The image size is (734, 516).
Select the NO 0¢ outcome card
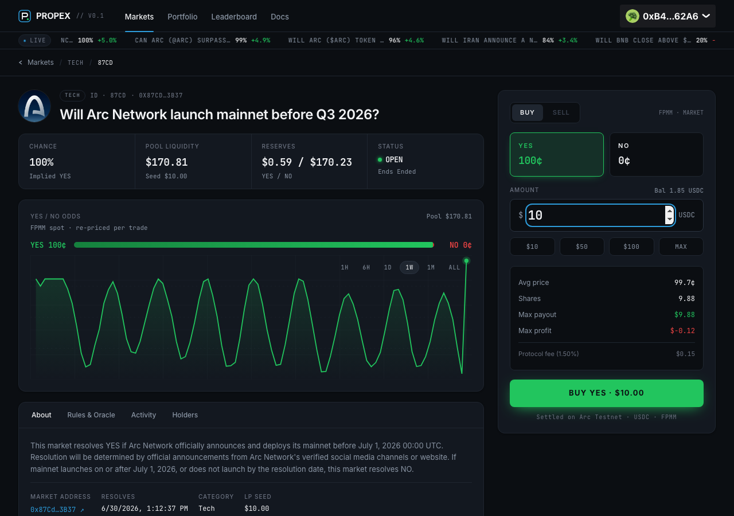click(x=656, y=154)
